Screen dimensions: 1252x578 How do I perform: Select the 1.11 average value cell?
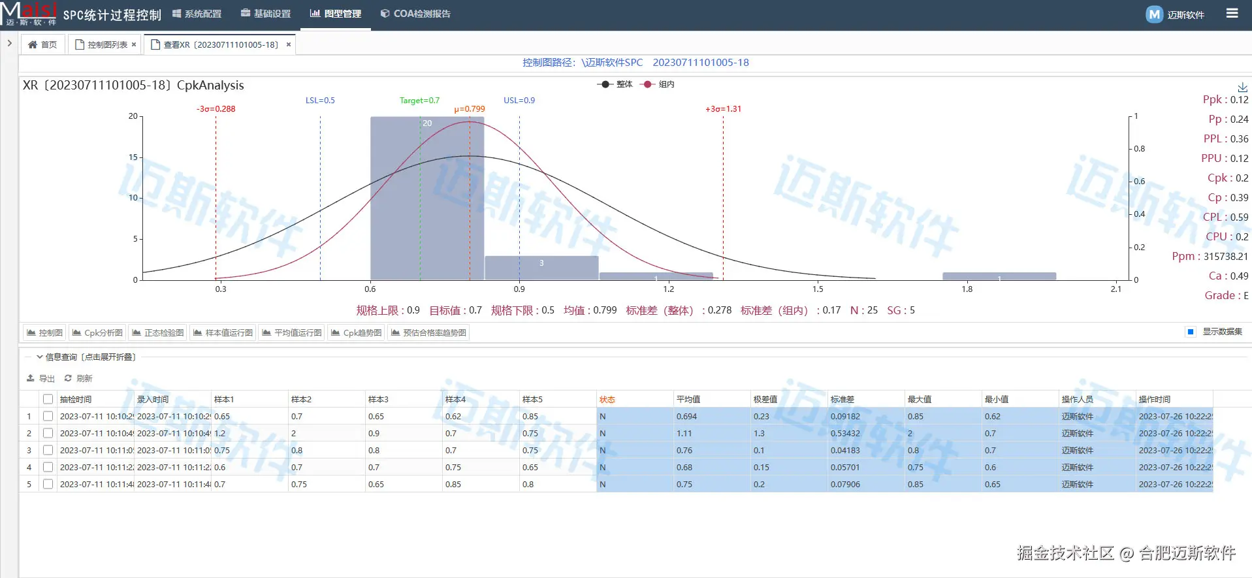point(712,433)
